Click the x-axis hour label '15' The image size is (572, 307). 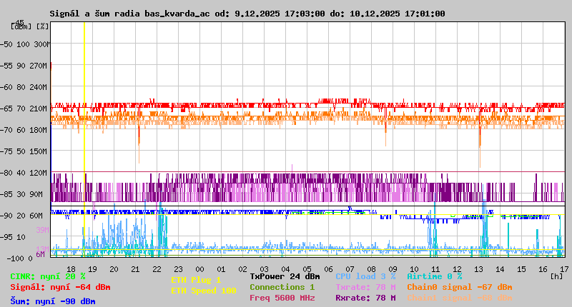522,269
